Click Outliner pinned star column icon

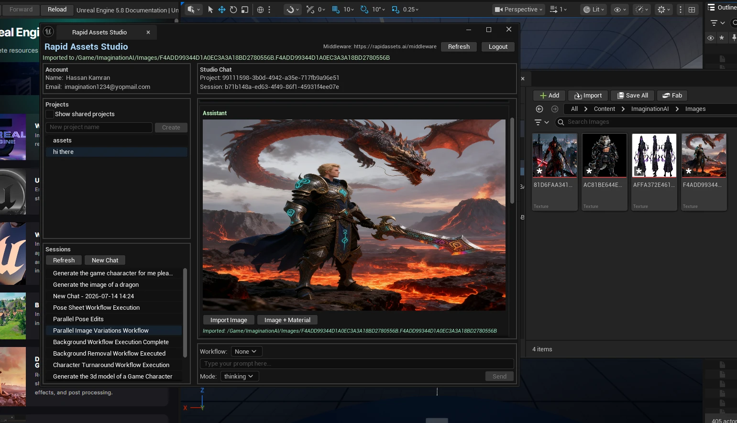point(722,38)
